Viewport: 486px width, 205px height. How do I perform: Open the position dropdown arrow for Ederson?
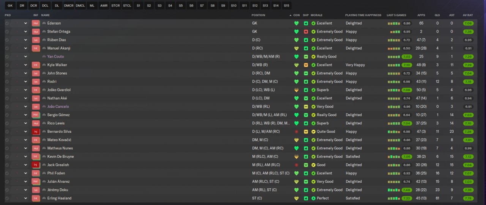pos(26,23)
